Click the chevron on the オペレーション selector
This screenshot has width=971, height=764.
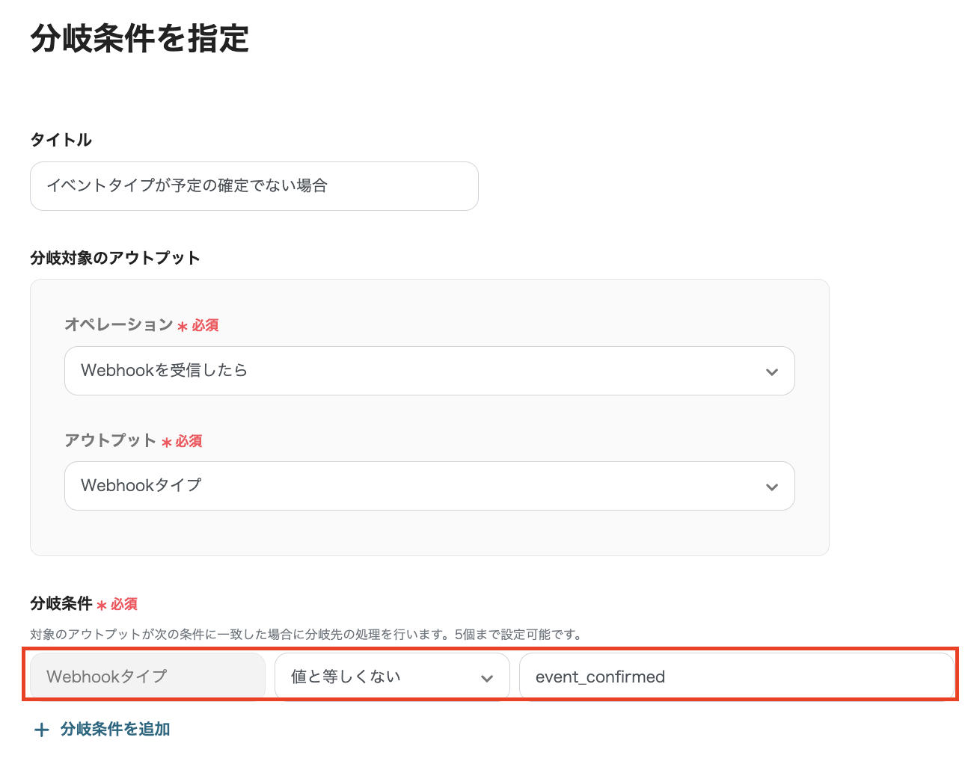tap(772, 371)
